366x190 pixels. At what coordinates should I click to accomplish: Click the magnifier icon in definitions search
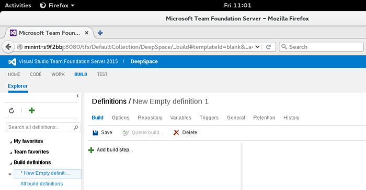tap(76, 128)
